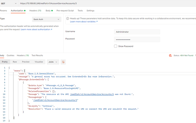Viewport: 196px width, 123px height.
Task: Click the info icon in Heads up banner
Action: click(x=68, y=18)
